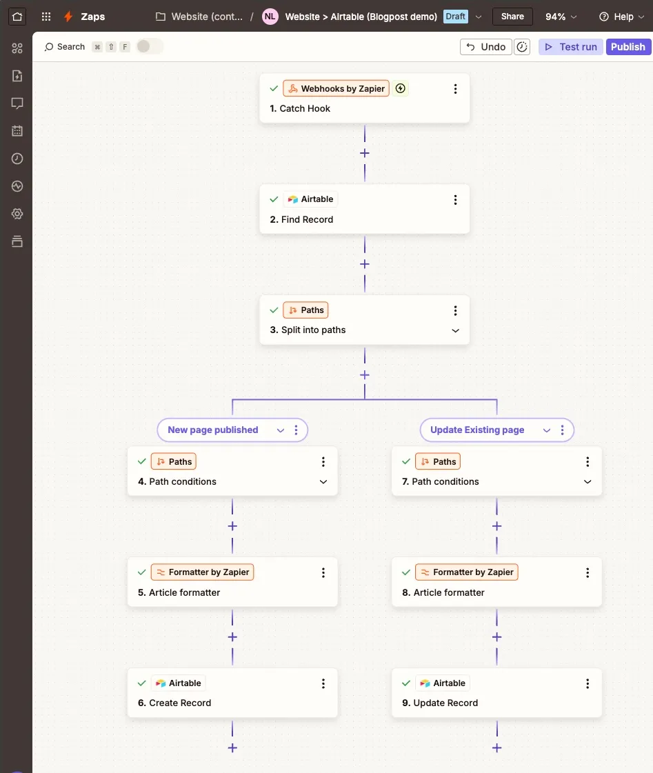The image size is (653, 773).
Task: Open the three-dot menu on Create Record
Action: pos(323,683)
